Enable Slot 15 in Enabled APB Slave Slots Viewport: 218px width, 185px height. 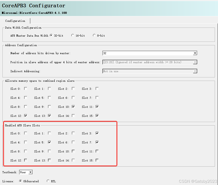(x=97, y=160)
